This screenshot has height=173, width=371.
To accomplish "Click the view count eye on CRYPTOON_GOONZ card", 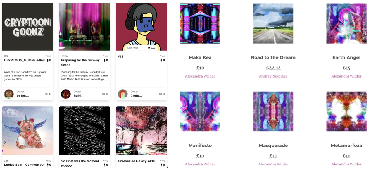I will point(47,94).
